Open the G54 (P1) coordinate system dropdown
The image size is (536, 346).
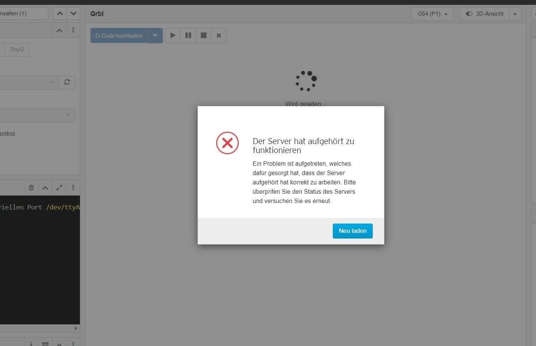[433, 14]
